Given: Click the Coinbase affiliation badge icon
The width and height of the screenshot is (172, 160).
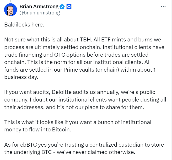Looking at the screenshot, I should [x=69, y=7].
